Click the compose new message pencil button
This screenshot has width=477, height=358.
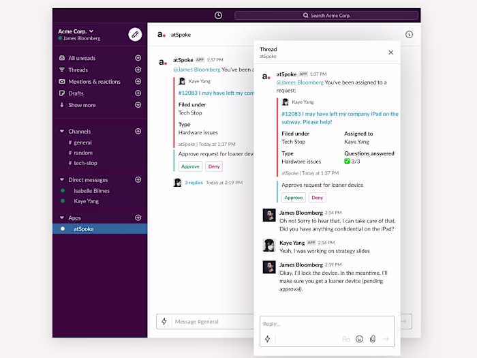click(135, 34)
